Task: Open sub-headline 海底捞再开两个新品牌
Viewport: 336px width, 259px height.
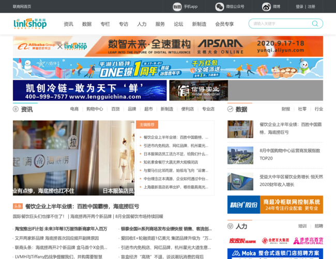Action: click(x=91, y=216)
